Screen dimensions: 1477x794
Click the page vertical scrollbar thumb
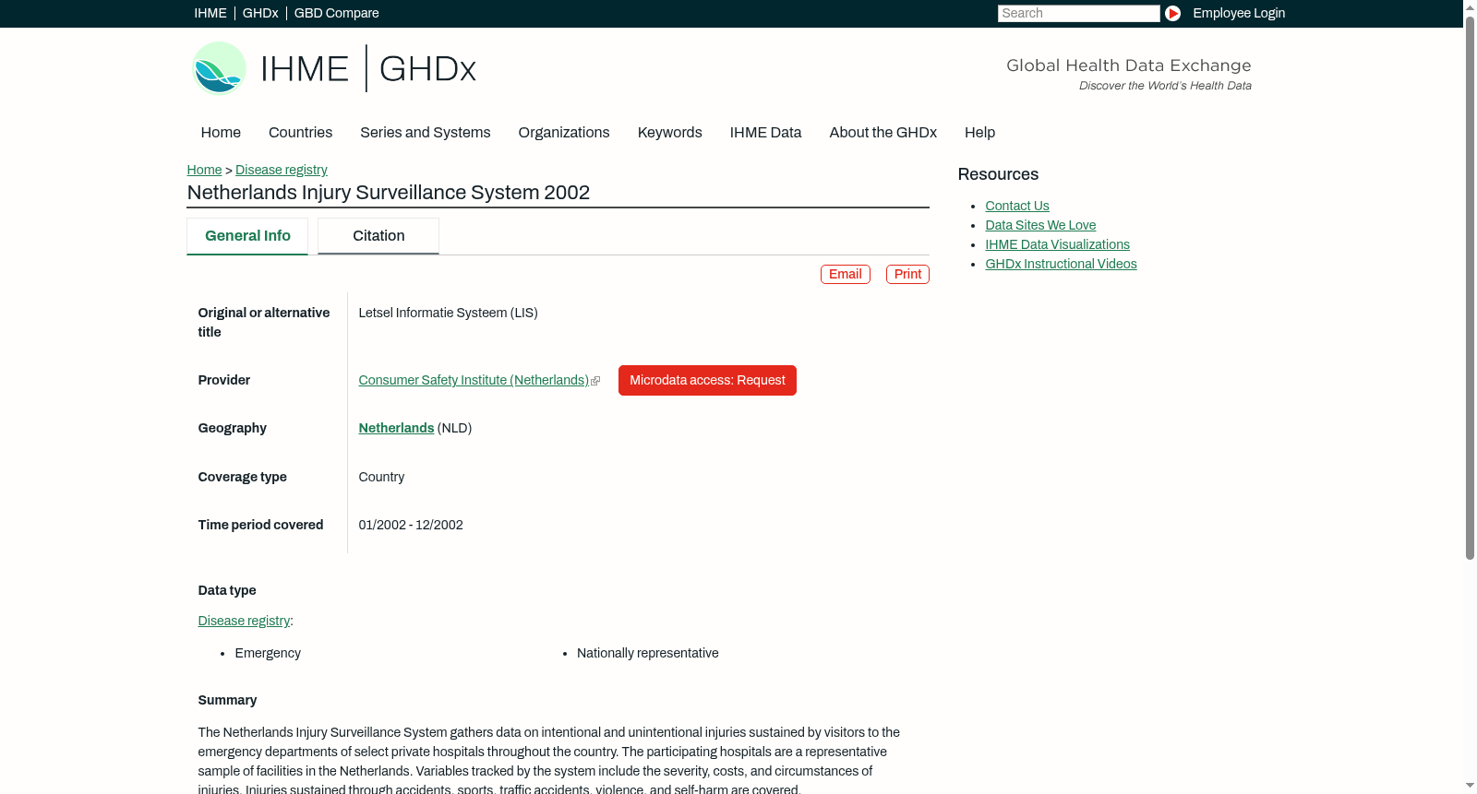pos(1470,286)
